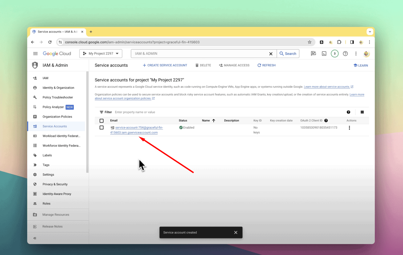Open the Google Cloud navigation hamburger menu
This screenshot has height=255, width=403.
tap(35, 53)
